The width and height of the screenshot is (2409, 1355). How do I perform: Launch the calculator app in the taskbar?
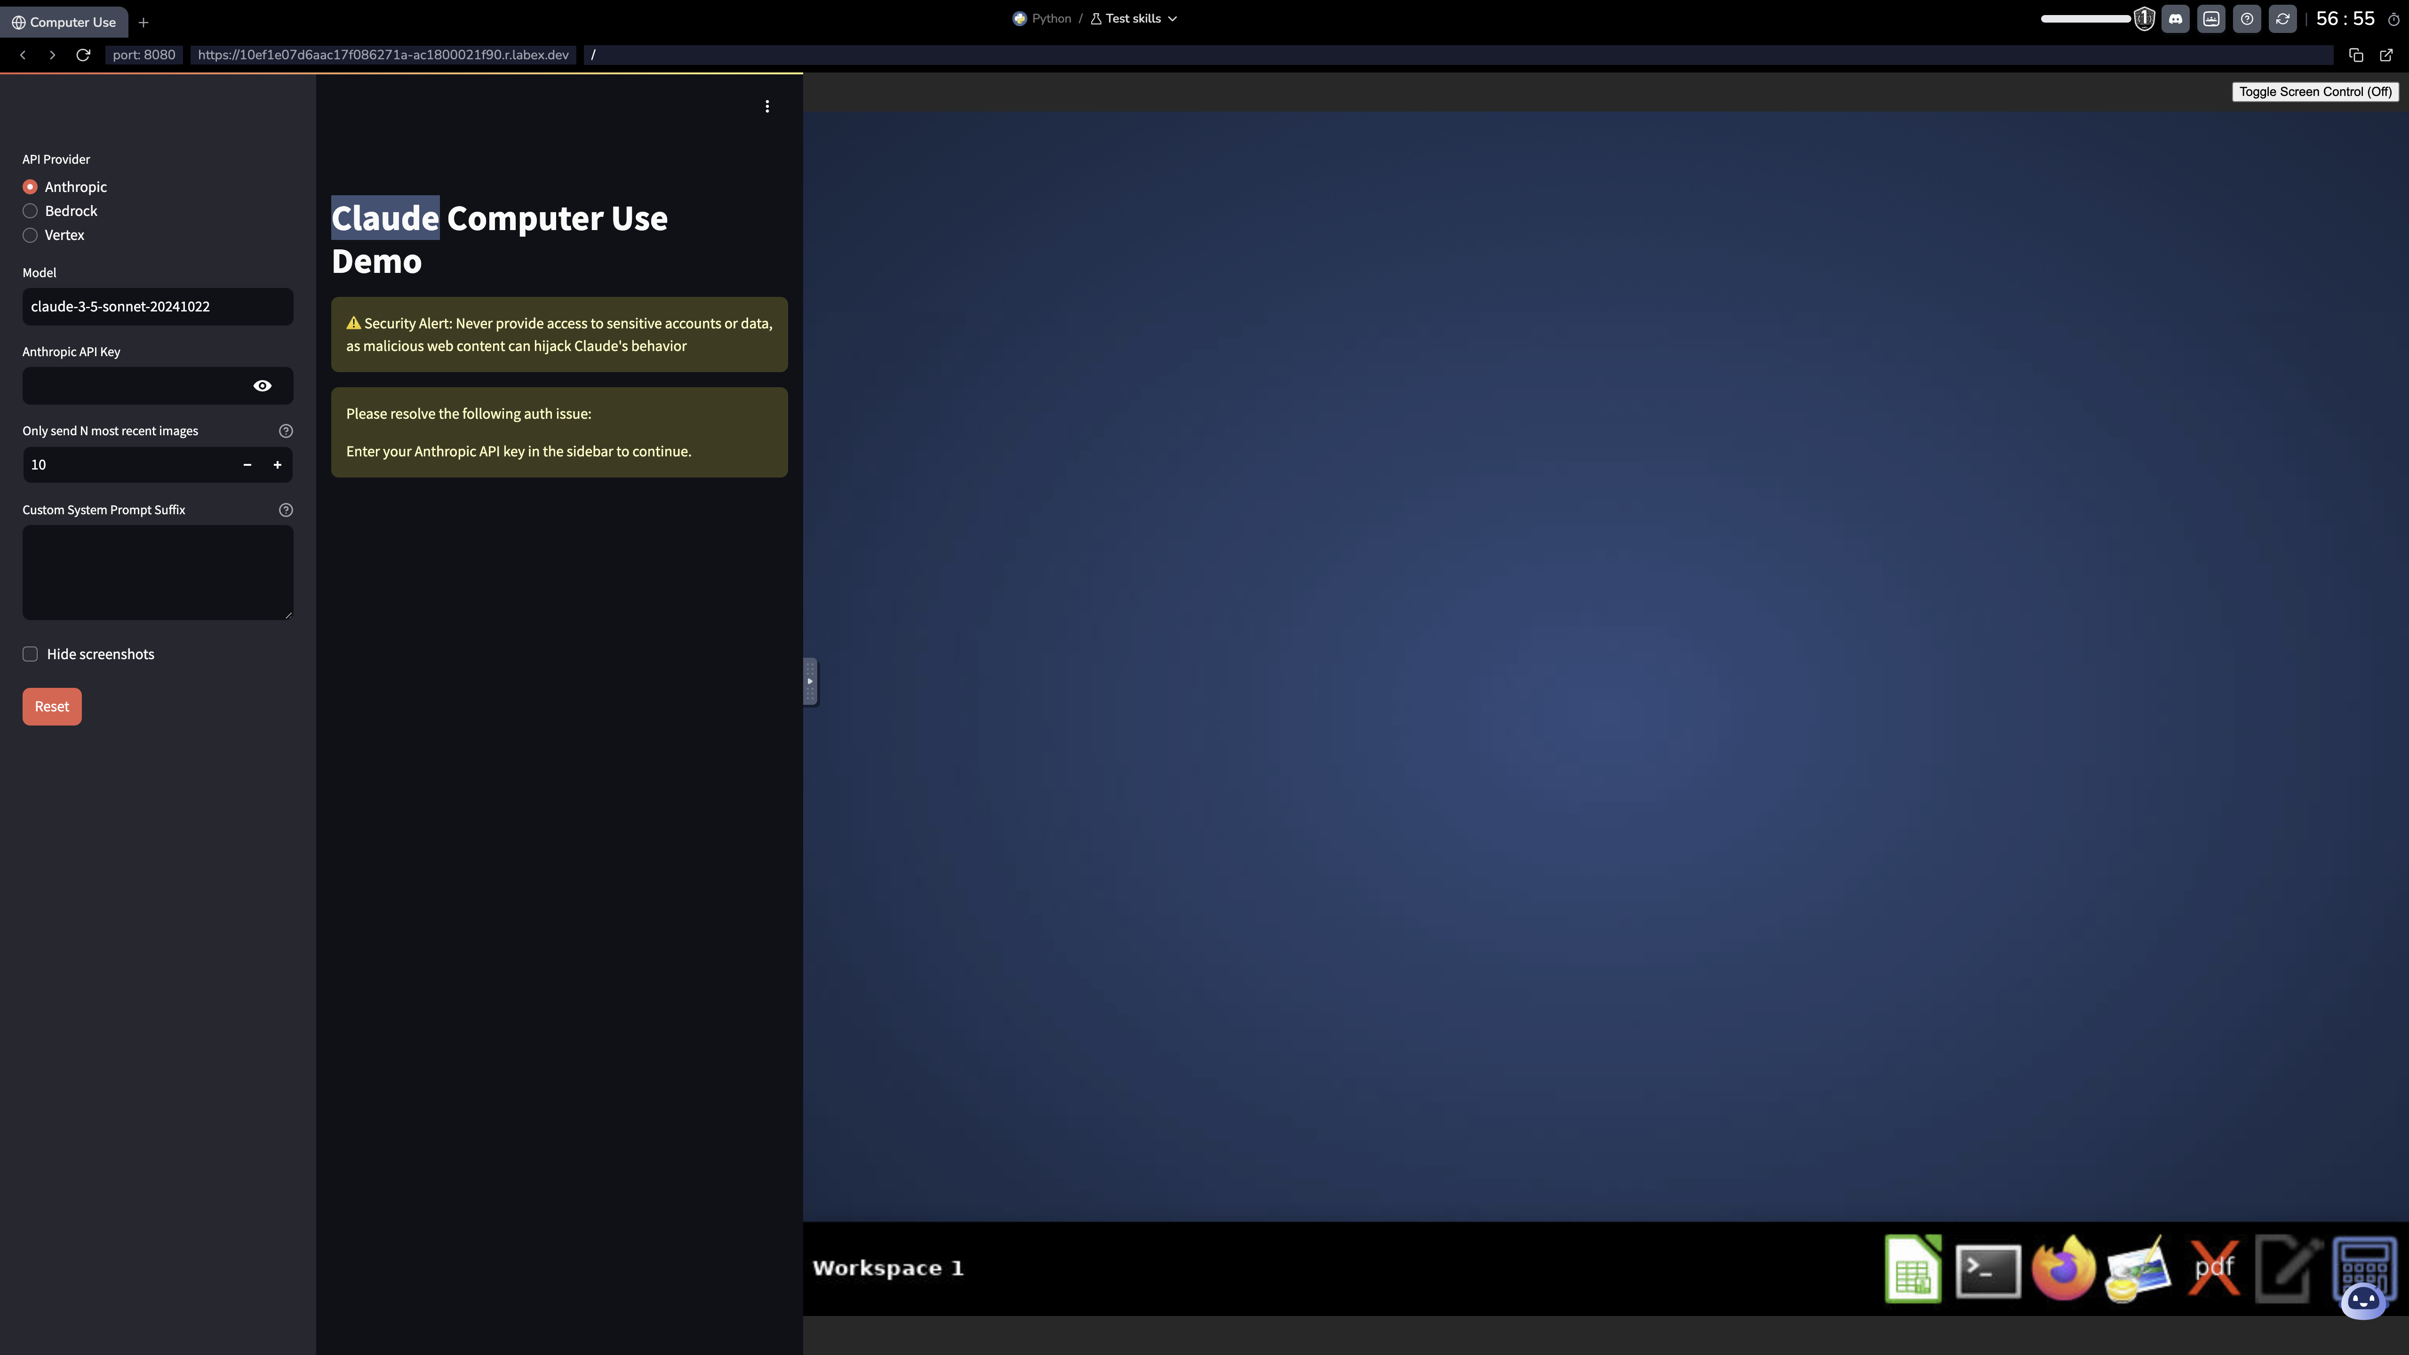2365,1268
